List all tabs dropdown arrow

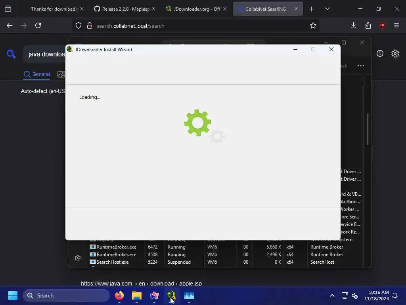pos(327,9)
